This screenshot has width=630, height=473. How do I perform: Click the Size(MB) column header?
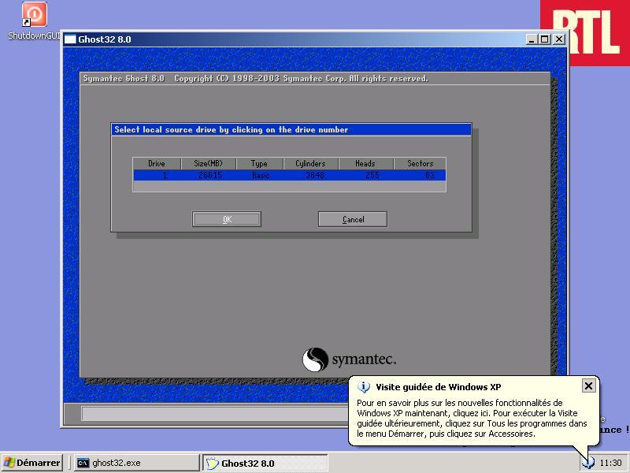pos(208,163)
